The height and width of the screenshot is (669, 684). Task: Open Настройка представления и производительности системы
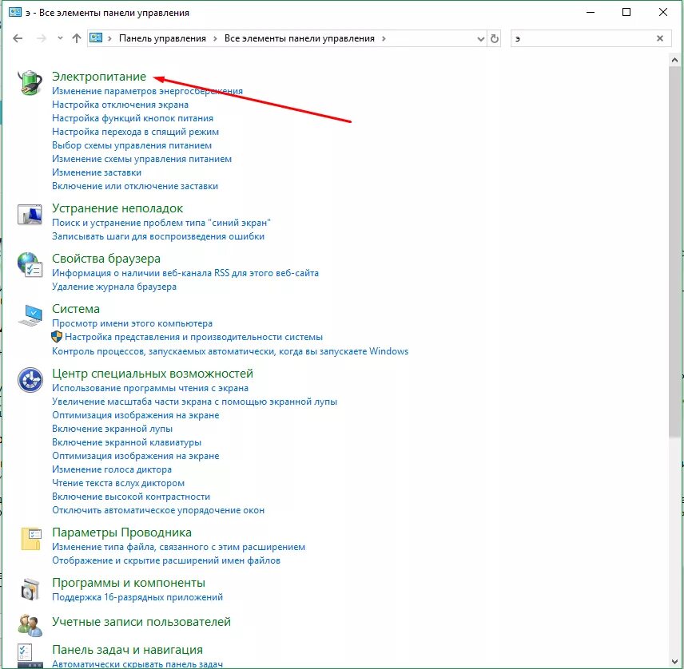[193, 337]
